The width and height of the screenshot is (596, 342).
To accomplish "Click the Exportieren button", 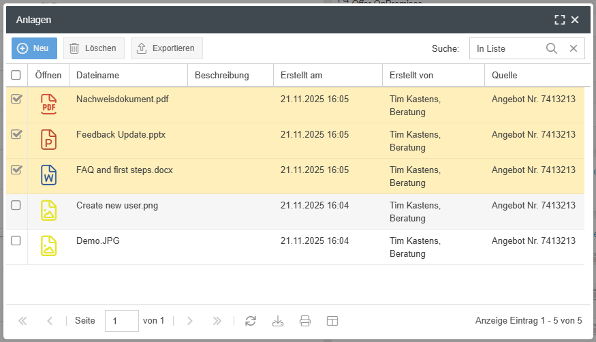I will (x=166, y=48).
